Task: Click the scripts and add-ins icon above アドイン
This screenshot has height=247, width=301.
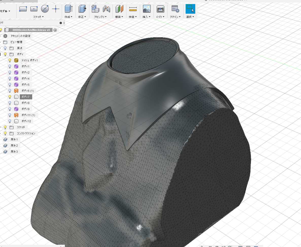Action: (x=175, y=9)
